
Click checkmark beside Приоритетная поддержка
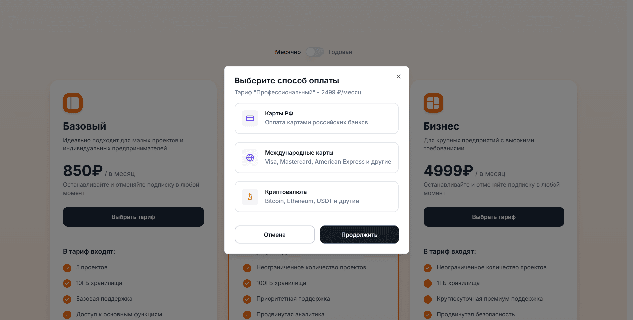tap(247, 299)
